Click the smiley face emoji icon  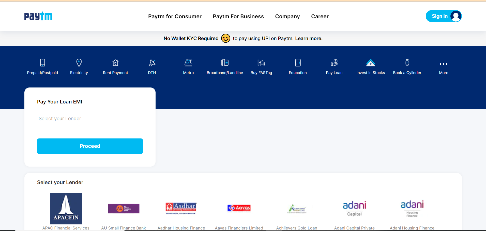coord(226,38)
